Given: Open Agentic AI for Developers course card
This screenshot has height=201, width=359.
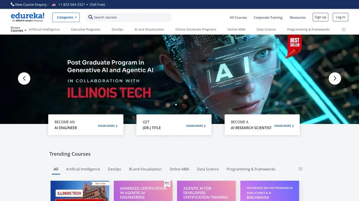Looking at the screenshot, I should [x=206, y=191].
